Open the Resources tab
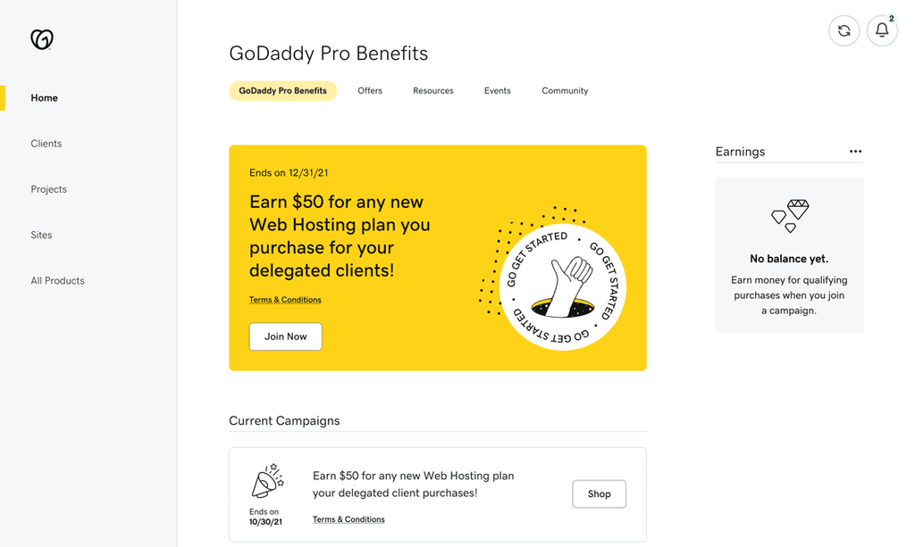Screen dimensions: 915x547 433,91
